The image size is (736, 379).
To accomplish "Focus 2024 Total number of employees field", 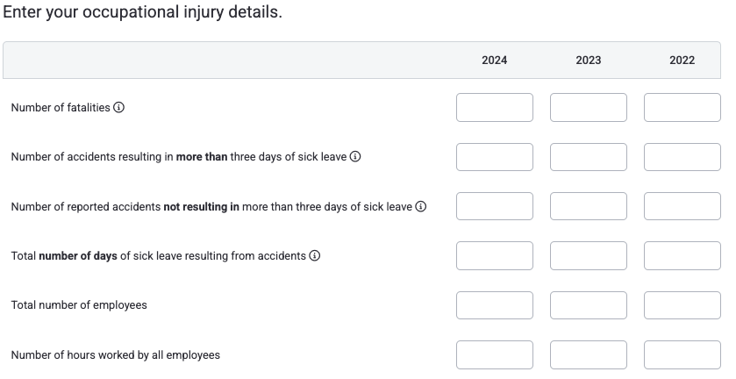I will pos(495,305).
